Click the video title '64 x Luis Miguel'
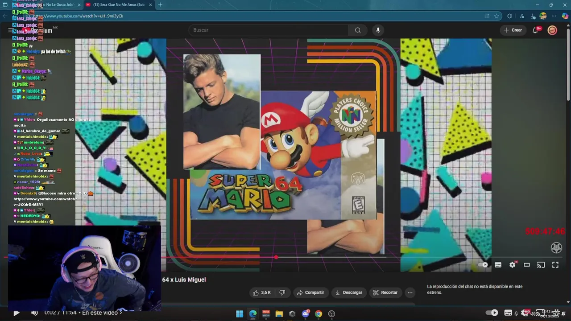Screen dimensions: 571x321 (x=184, y=280)
